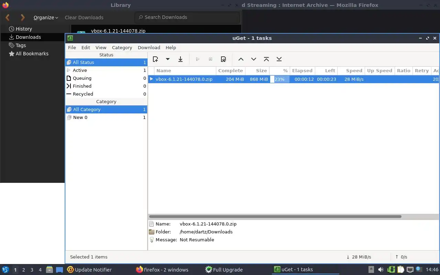Switch to the Full Upgrade taskbar entry
Screen dimensions: 440x275
(x=224, y=269)
